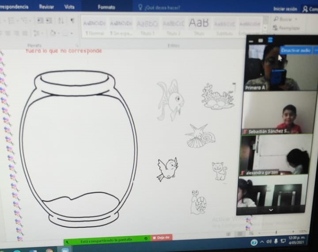Screen dimensions: 318x252
Task: Increase paragraph indent in Word ribbon
Action: pyautogui.click(x=49, y=20)
